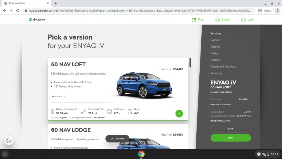
Task: Click the total price £31,995
Action: (243, 99)
